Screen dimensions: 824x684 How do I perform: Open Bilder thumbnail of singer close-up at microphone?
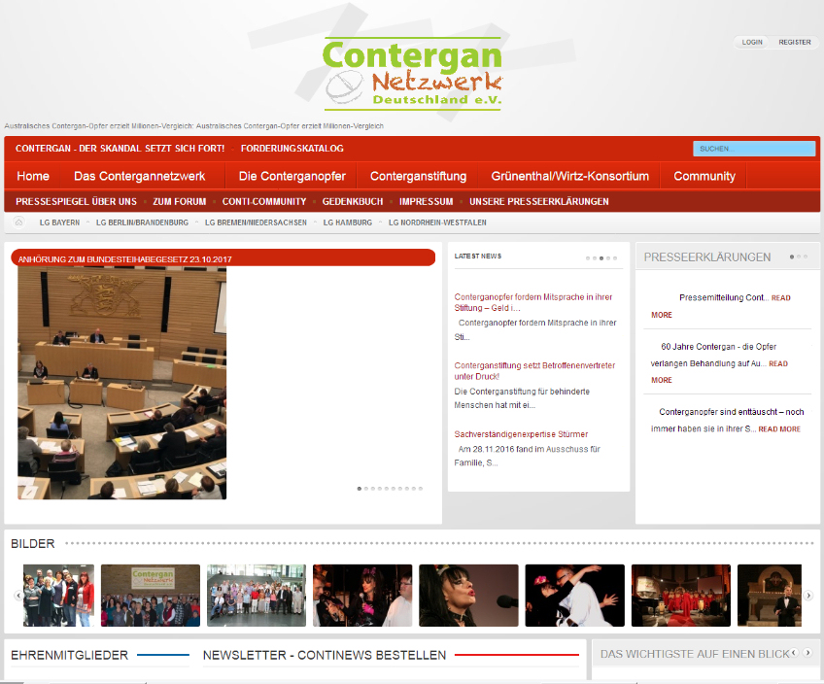click(468, 596)
